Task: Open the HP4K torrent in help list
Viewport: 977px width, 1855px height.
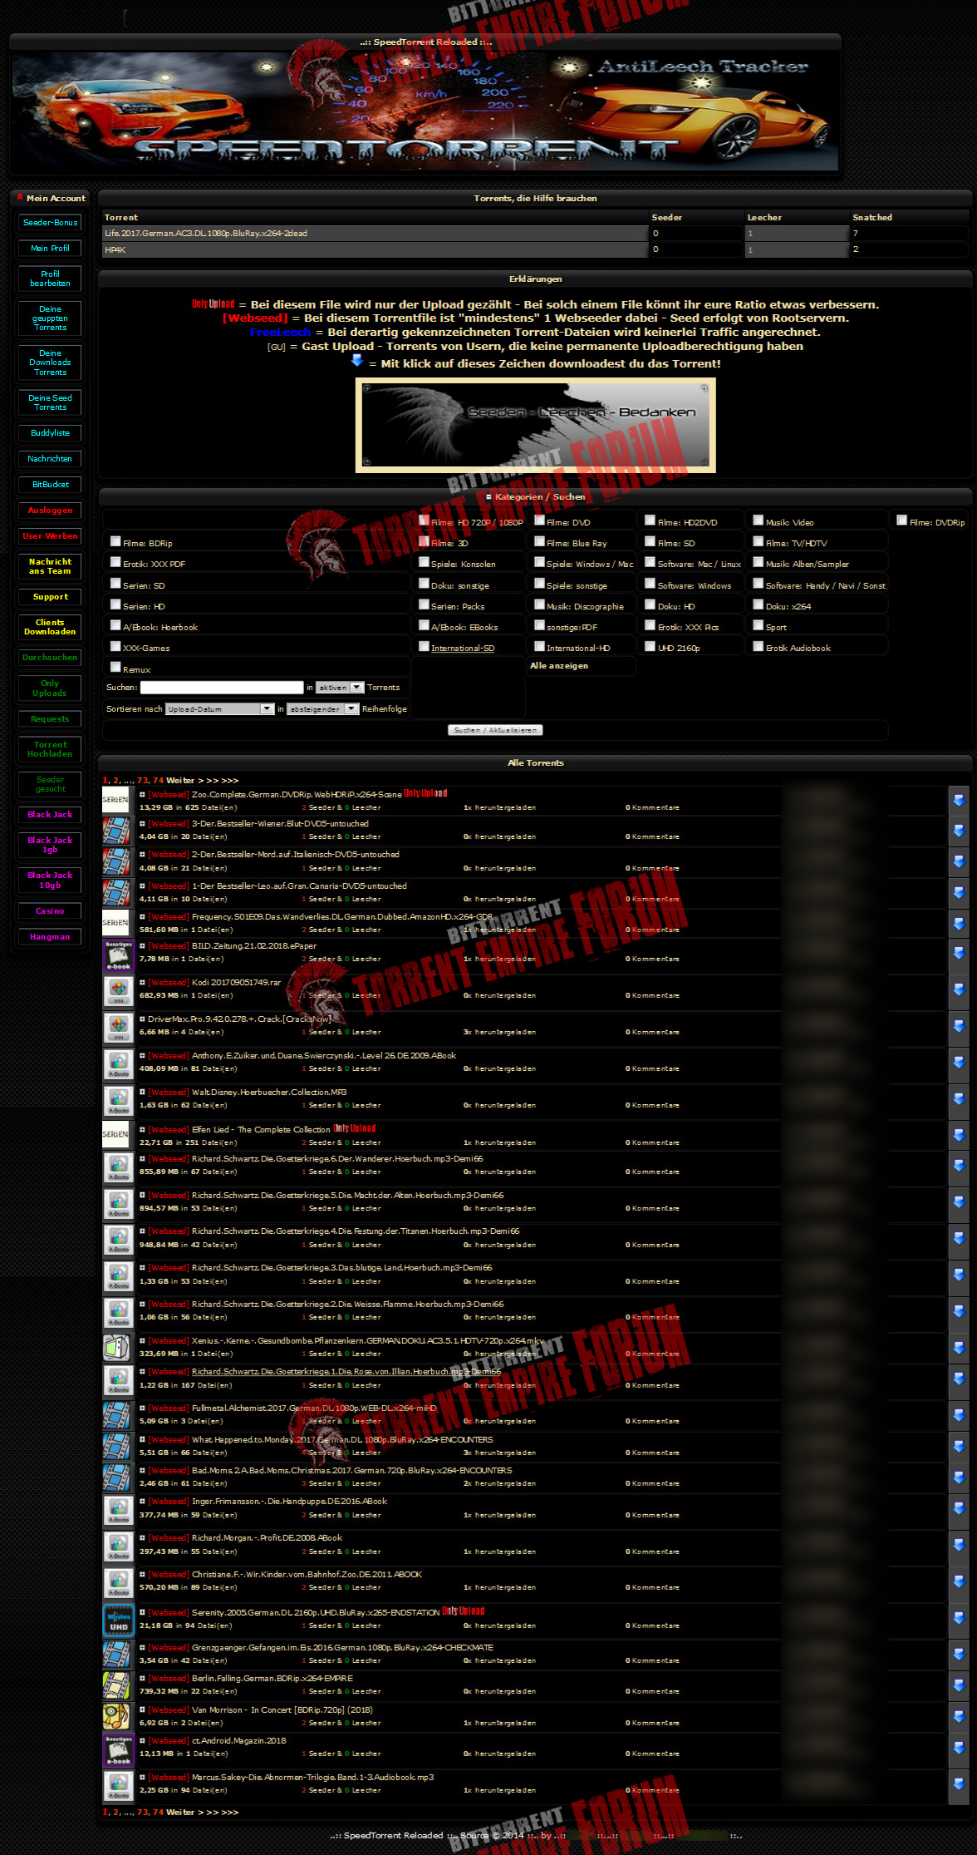Action: pyautogui.click(x=115, y=250)
